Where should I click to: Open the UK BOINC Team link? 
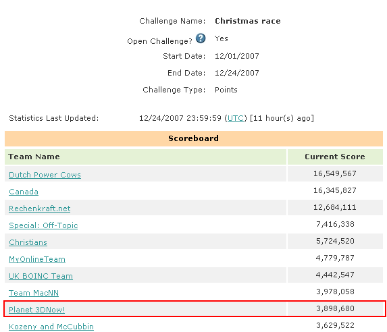point(41,276)
